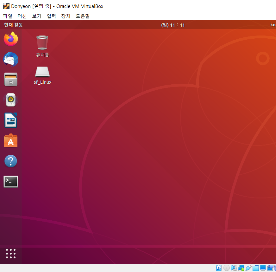Open the ko input language indicator
Viewport: 276px width, 272px height.
(273, 25)
